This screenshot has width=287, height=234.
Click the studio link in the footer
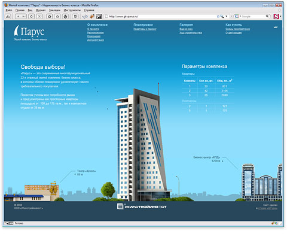coord(268,208)
